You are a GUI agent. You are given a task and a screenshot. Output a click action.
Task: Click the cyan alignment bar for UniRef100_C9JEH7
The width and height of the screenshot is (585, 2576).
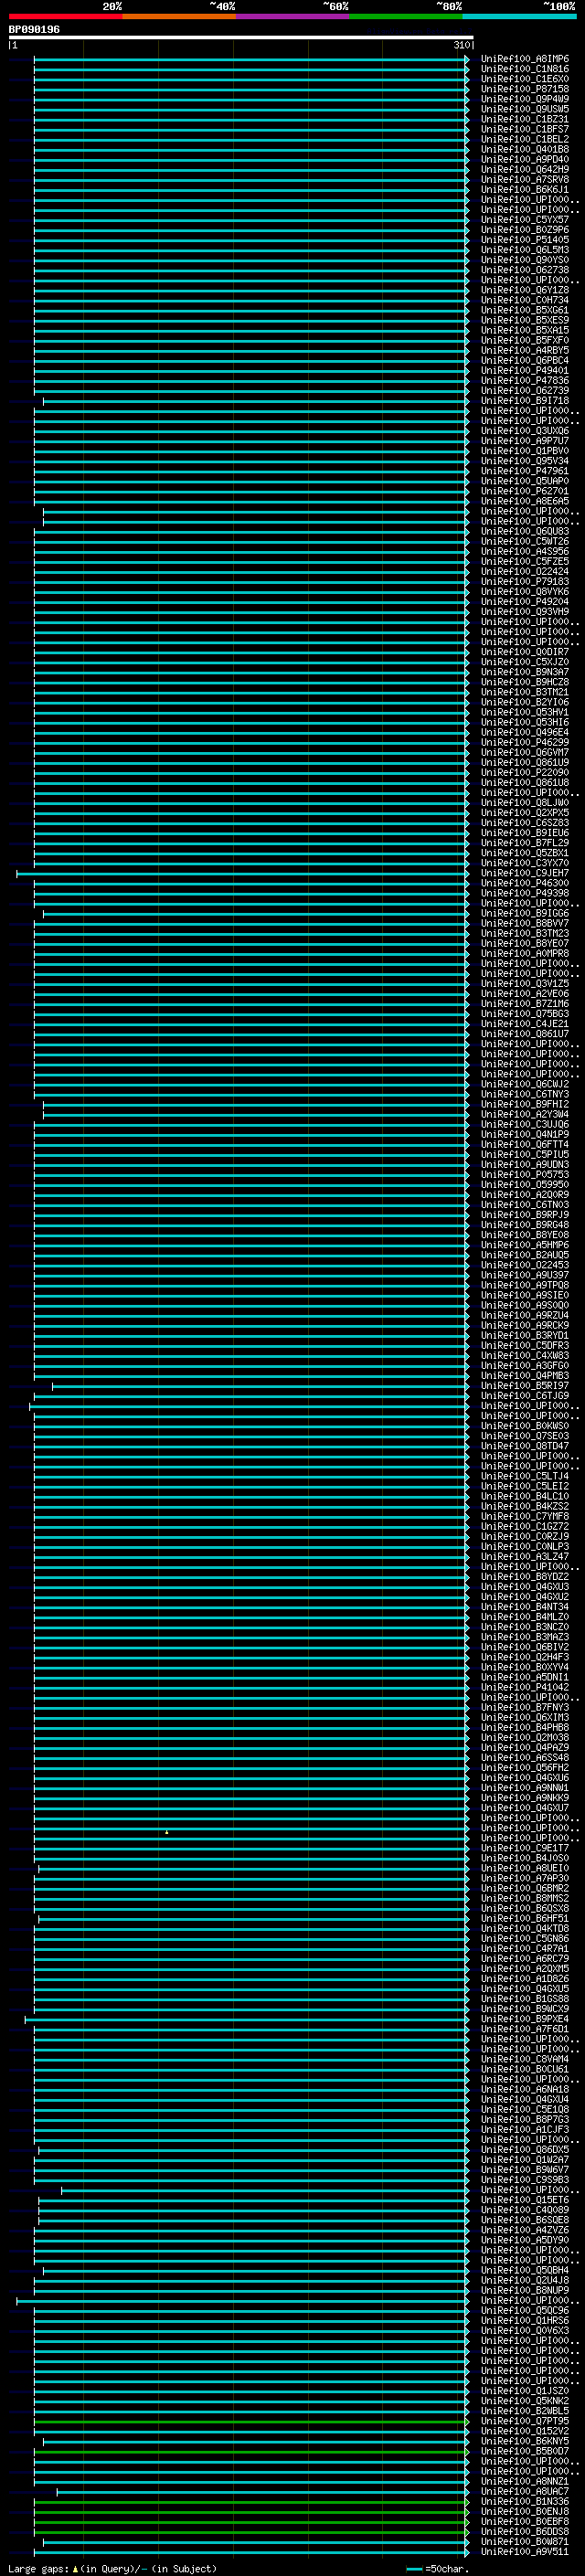(x=242, y=873)
